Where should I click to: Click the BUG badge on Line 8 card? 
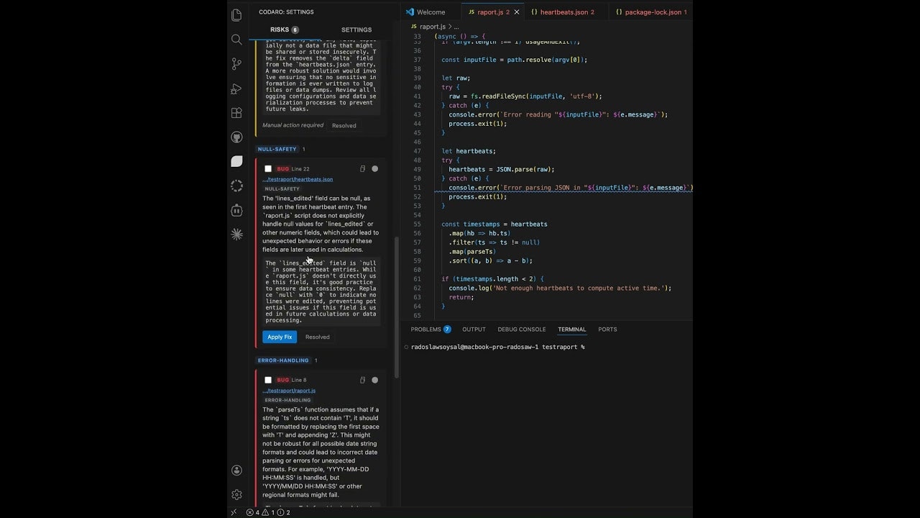pyautogui.click(x=282, y=380)
